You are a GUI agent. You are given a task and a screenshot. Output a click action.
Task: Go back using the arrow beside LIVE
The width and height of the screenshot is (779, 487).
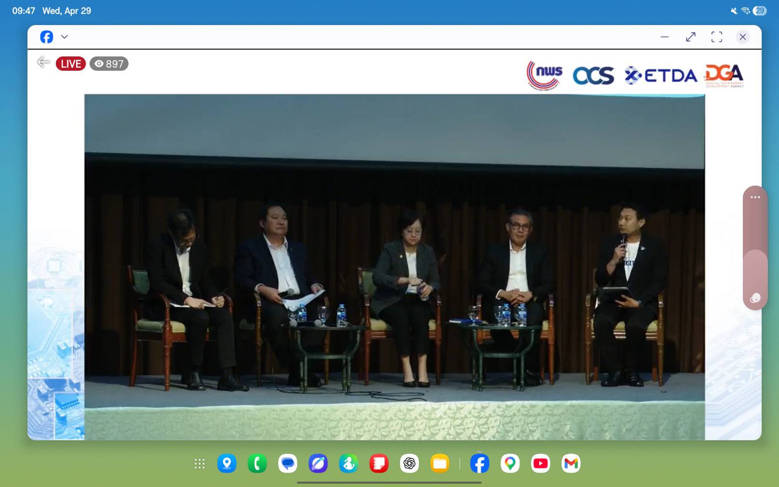[x=44, y=62]
